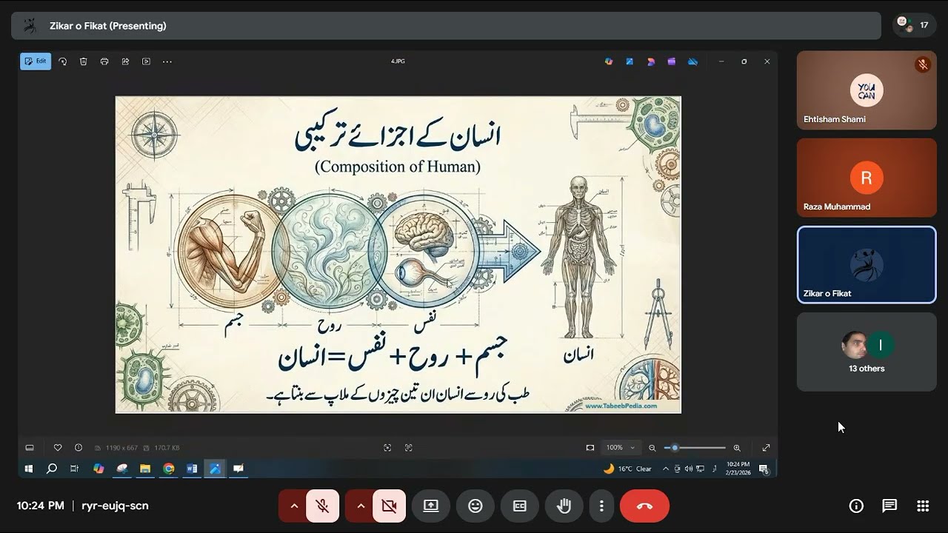Show participants list with the 17 count
This screenshot has width=948, height=533.
pos(914,25)
